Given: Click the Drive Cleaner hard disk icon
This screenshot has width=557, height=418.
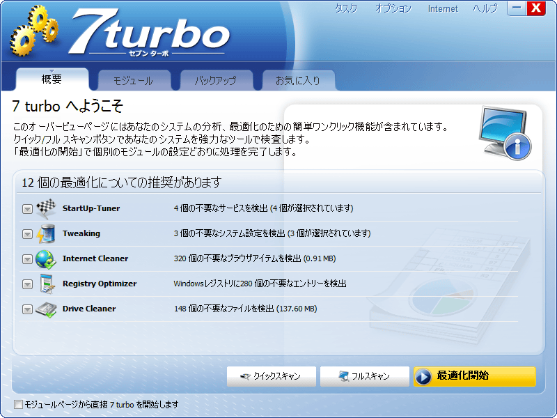Looking at the screenshot, I should (46, 309).
